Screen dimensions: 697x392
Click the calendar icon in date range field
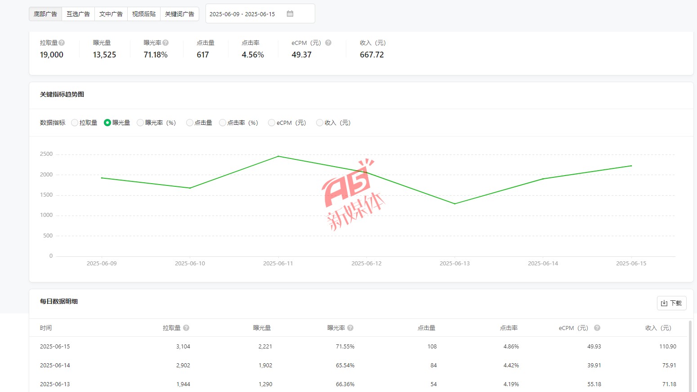pos(290,14)
